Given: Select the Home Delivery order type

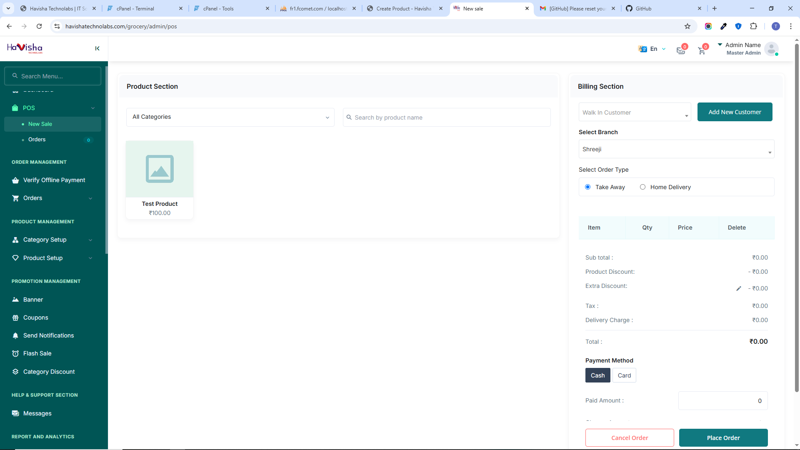Looking at the screenshot, I should tap(643, 187).
